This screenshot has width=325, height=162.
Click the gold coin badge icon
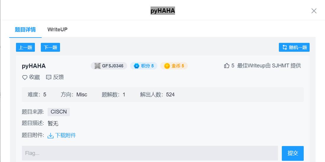coord(167,66)
